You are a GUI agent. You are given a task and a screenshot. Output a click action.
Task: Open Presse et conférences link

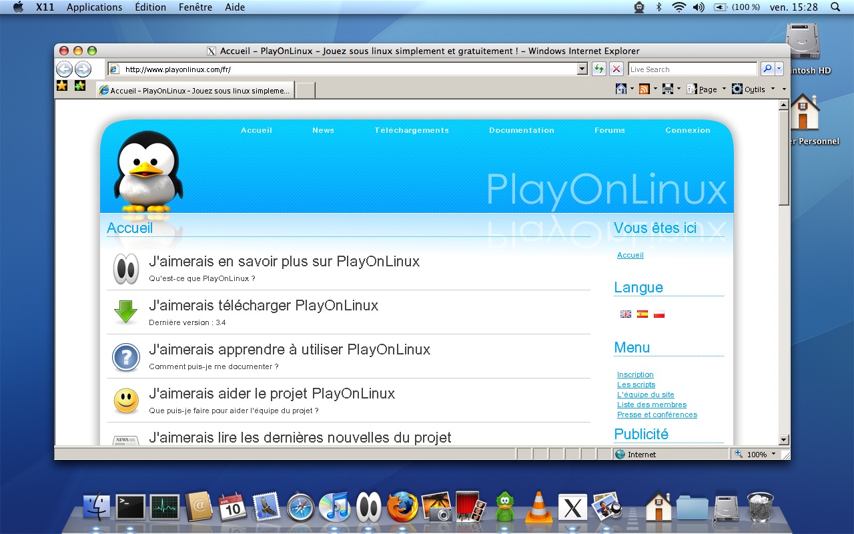click(x=657, y=415)
